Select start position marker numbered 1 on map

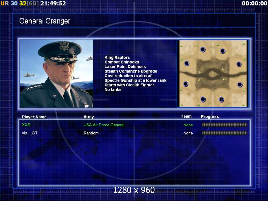(221, 99)
